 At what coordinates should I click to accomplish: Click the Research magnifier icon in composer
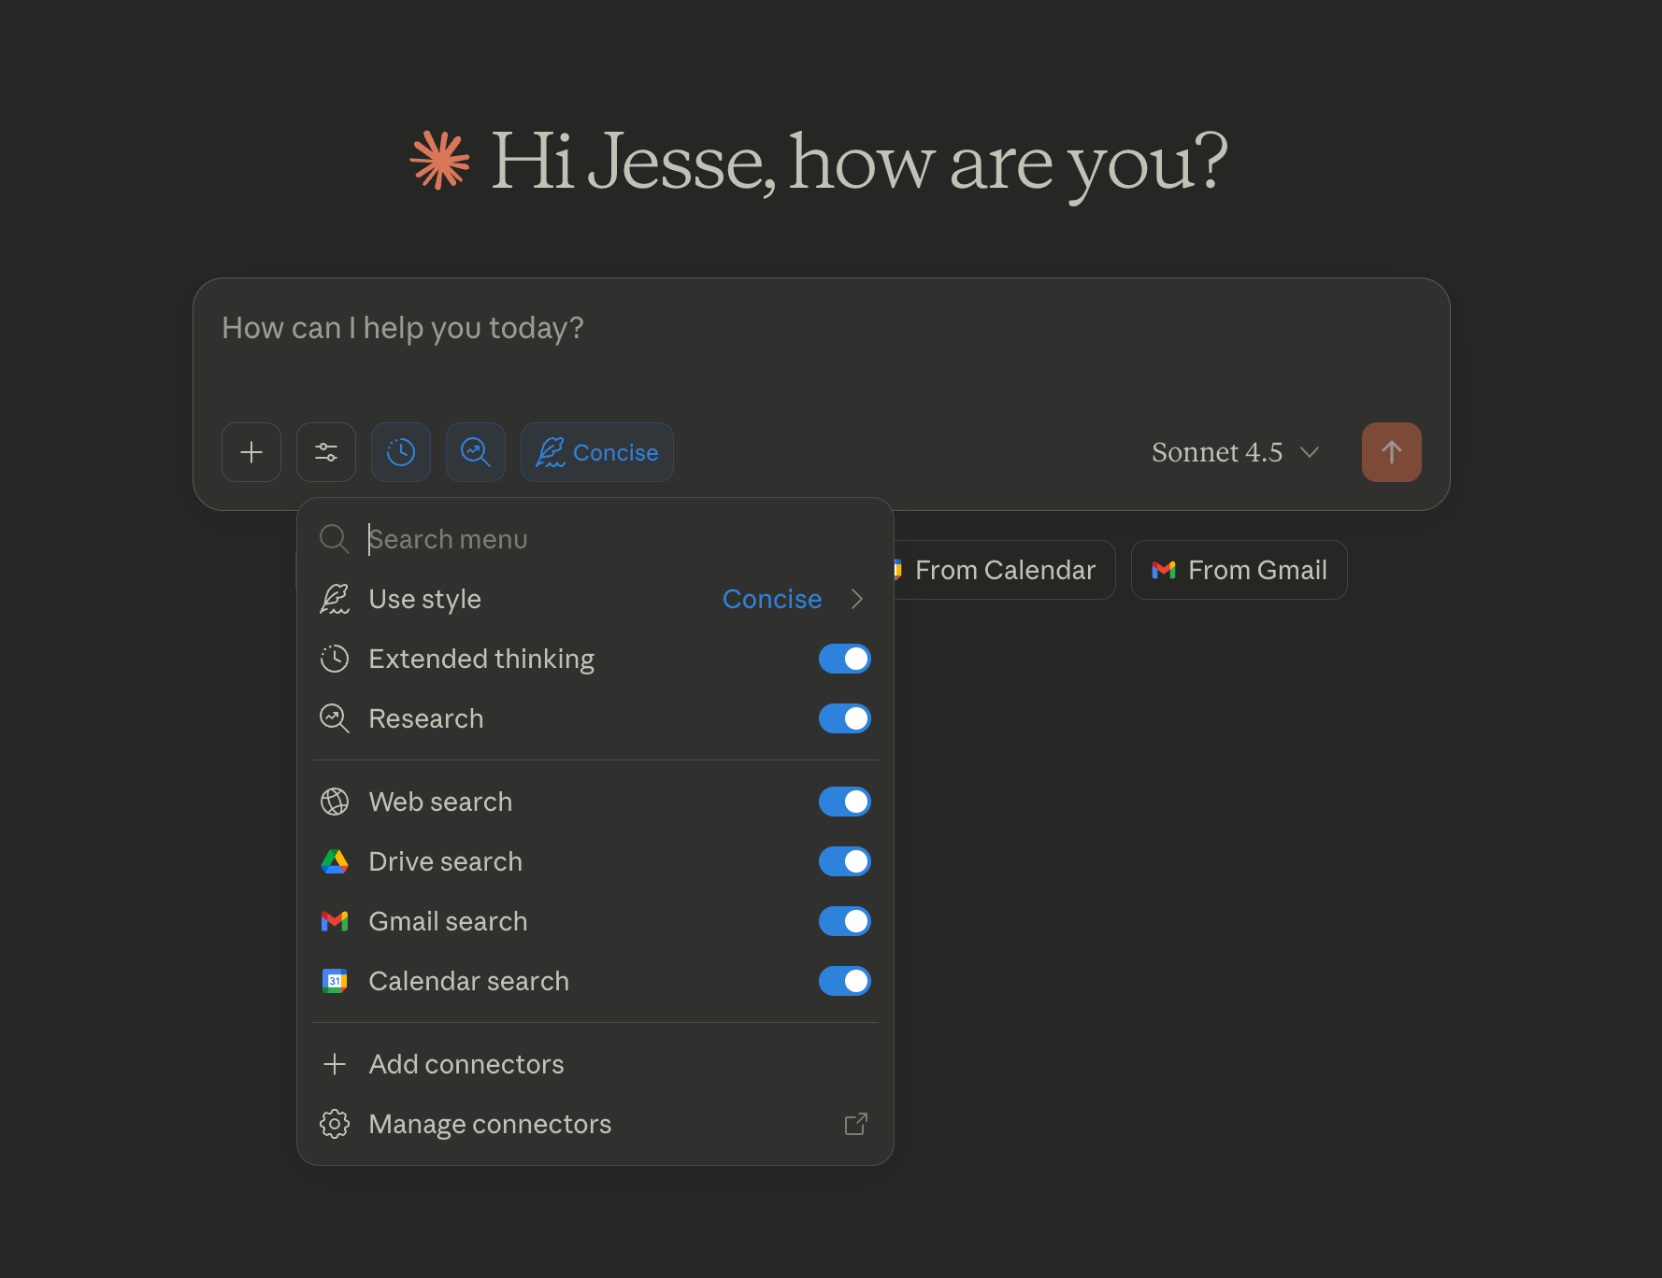click(x=476, y=452)
